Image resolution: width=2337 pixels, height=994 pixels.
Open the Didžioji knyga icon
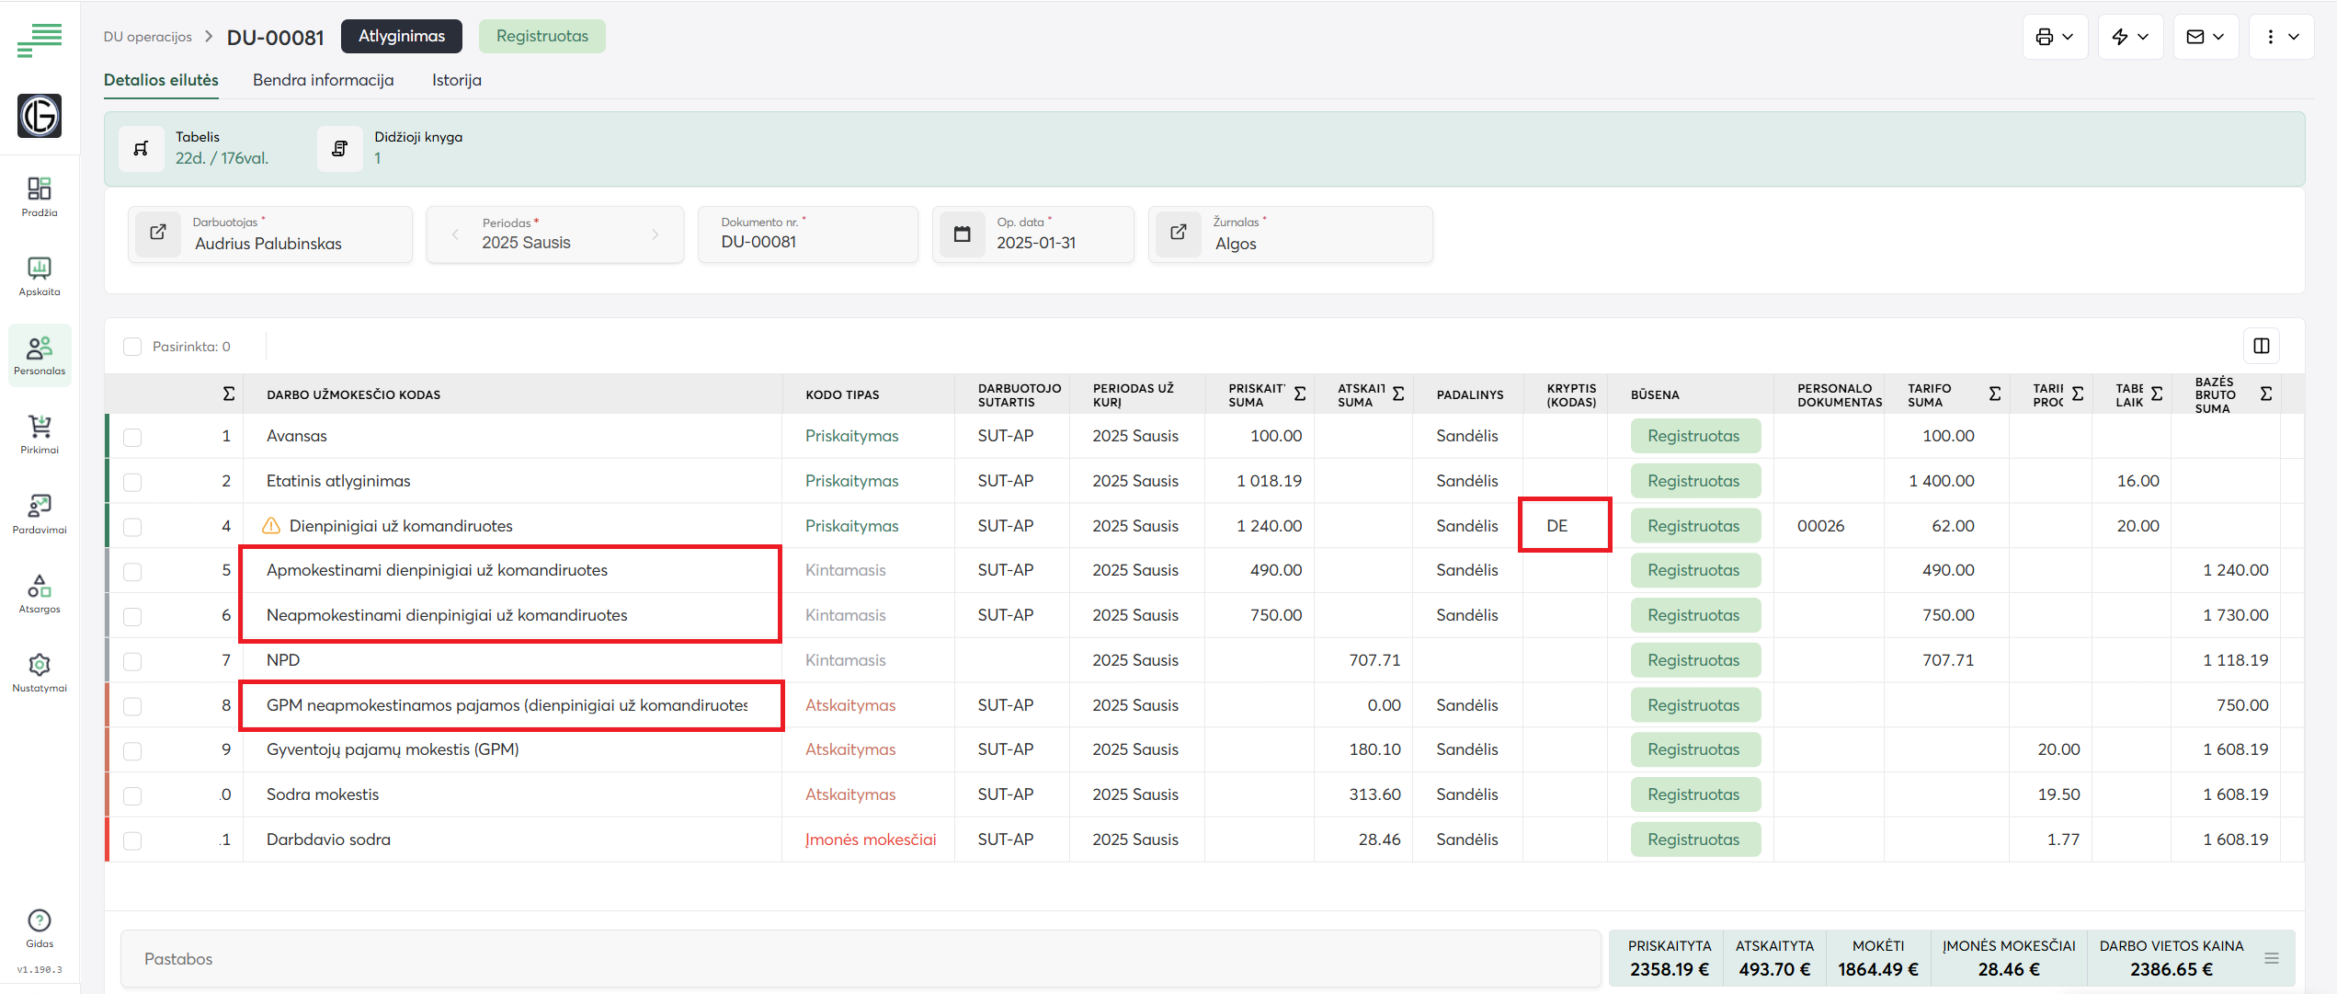click(x=340, y=148)
